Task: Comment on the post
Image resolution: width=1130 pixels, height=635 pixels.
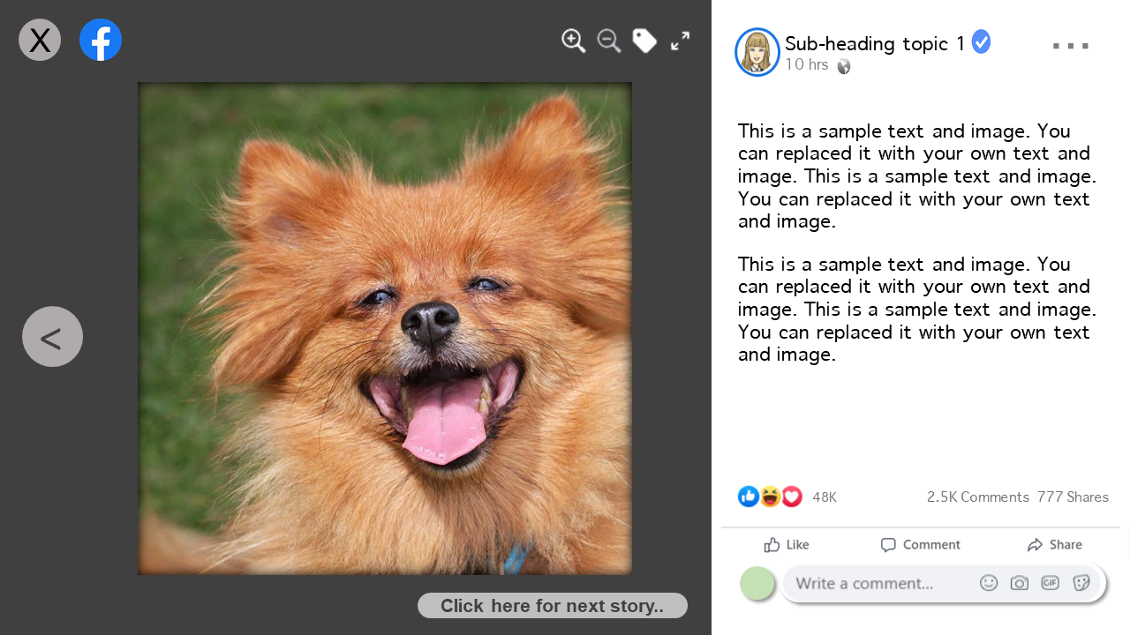Action: [x=920, y=545]
